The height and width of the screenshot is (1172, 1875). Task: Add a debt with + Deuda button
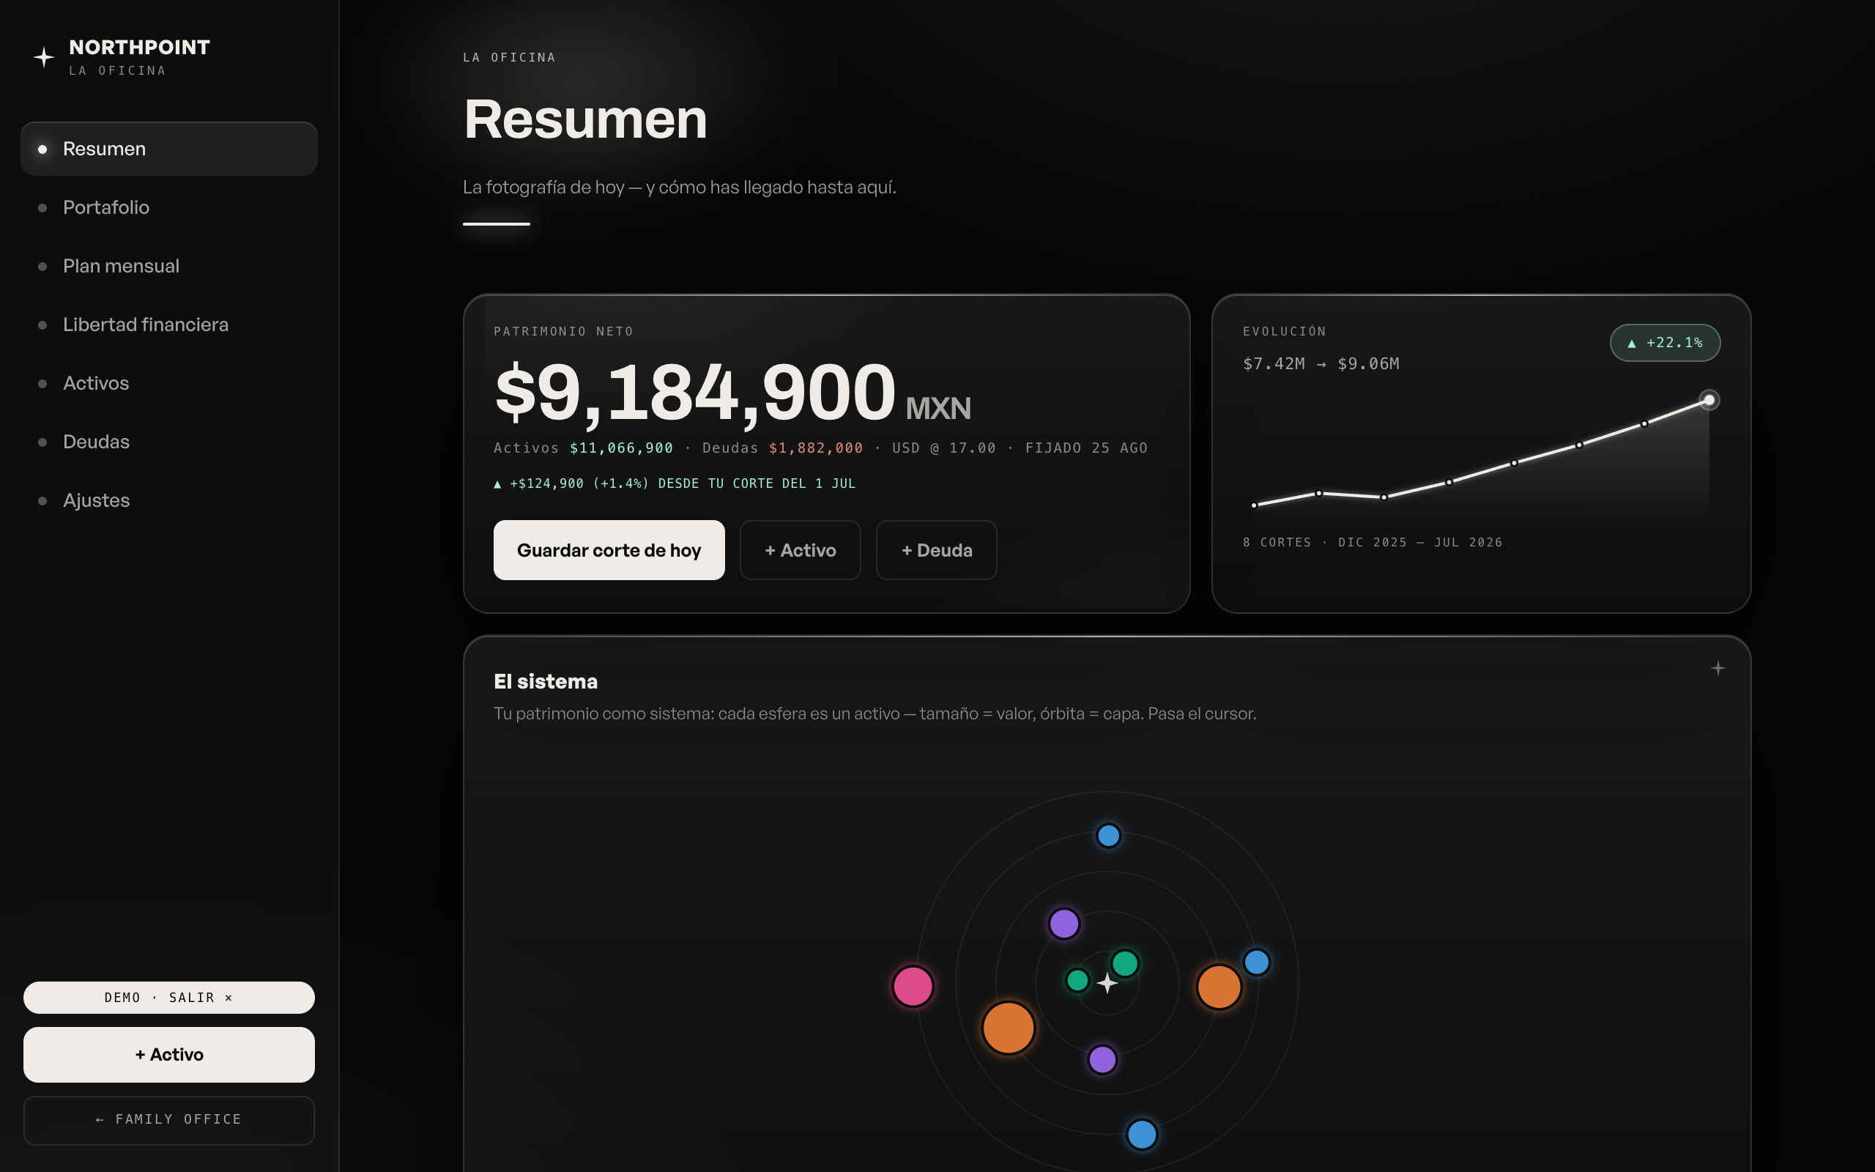tap(936, 550)
